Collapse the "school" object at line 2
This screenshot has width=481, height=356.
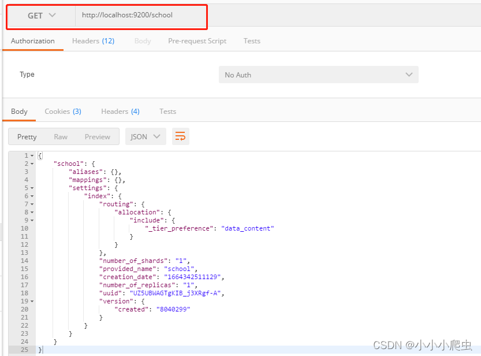click(x=32, y=164)
